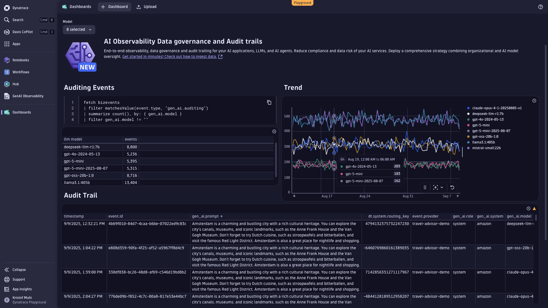The height and width of the screenshot is (308, 548).
Task: Copy the Auditing Events query using copy icon
Action: (269, 102)
